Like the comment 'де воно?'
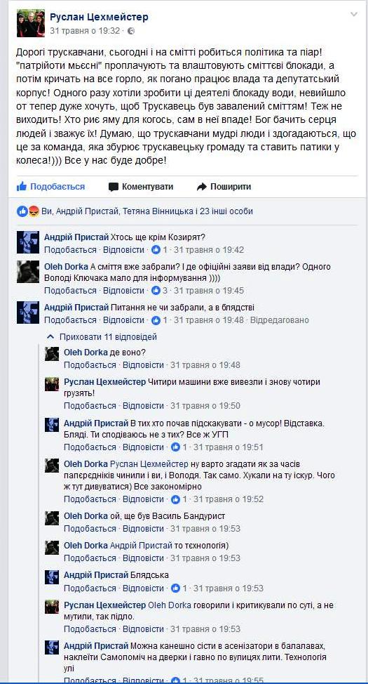 [90, 364]
